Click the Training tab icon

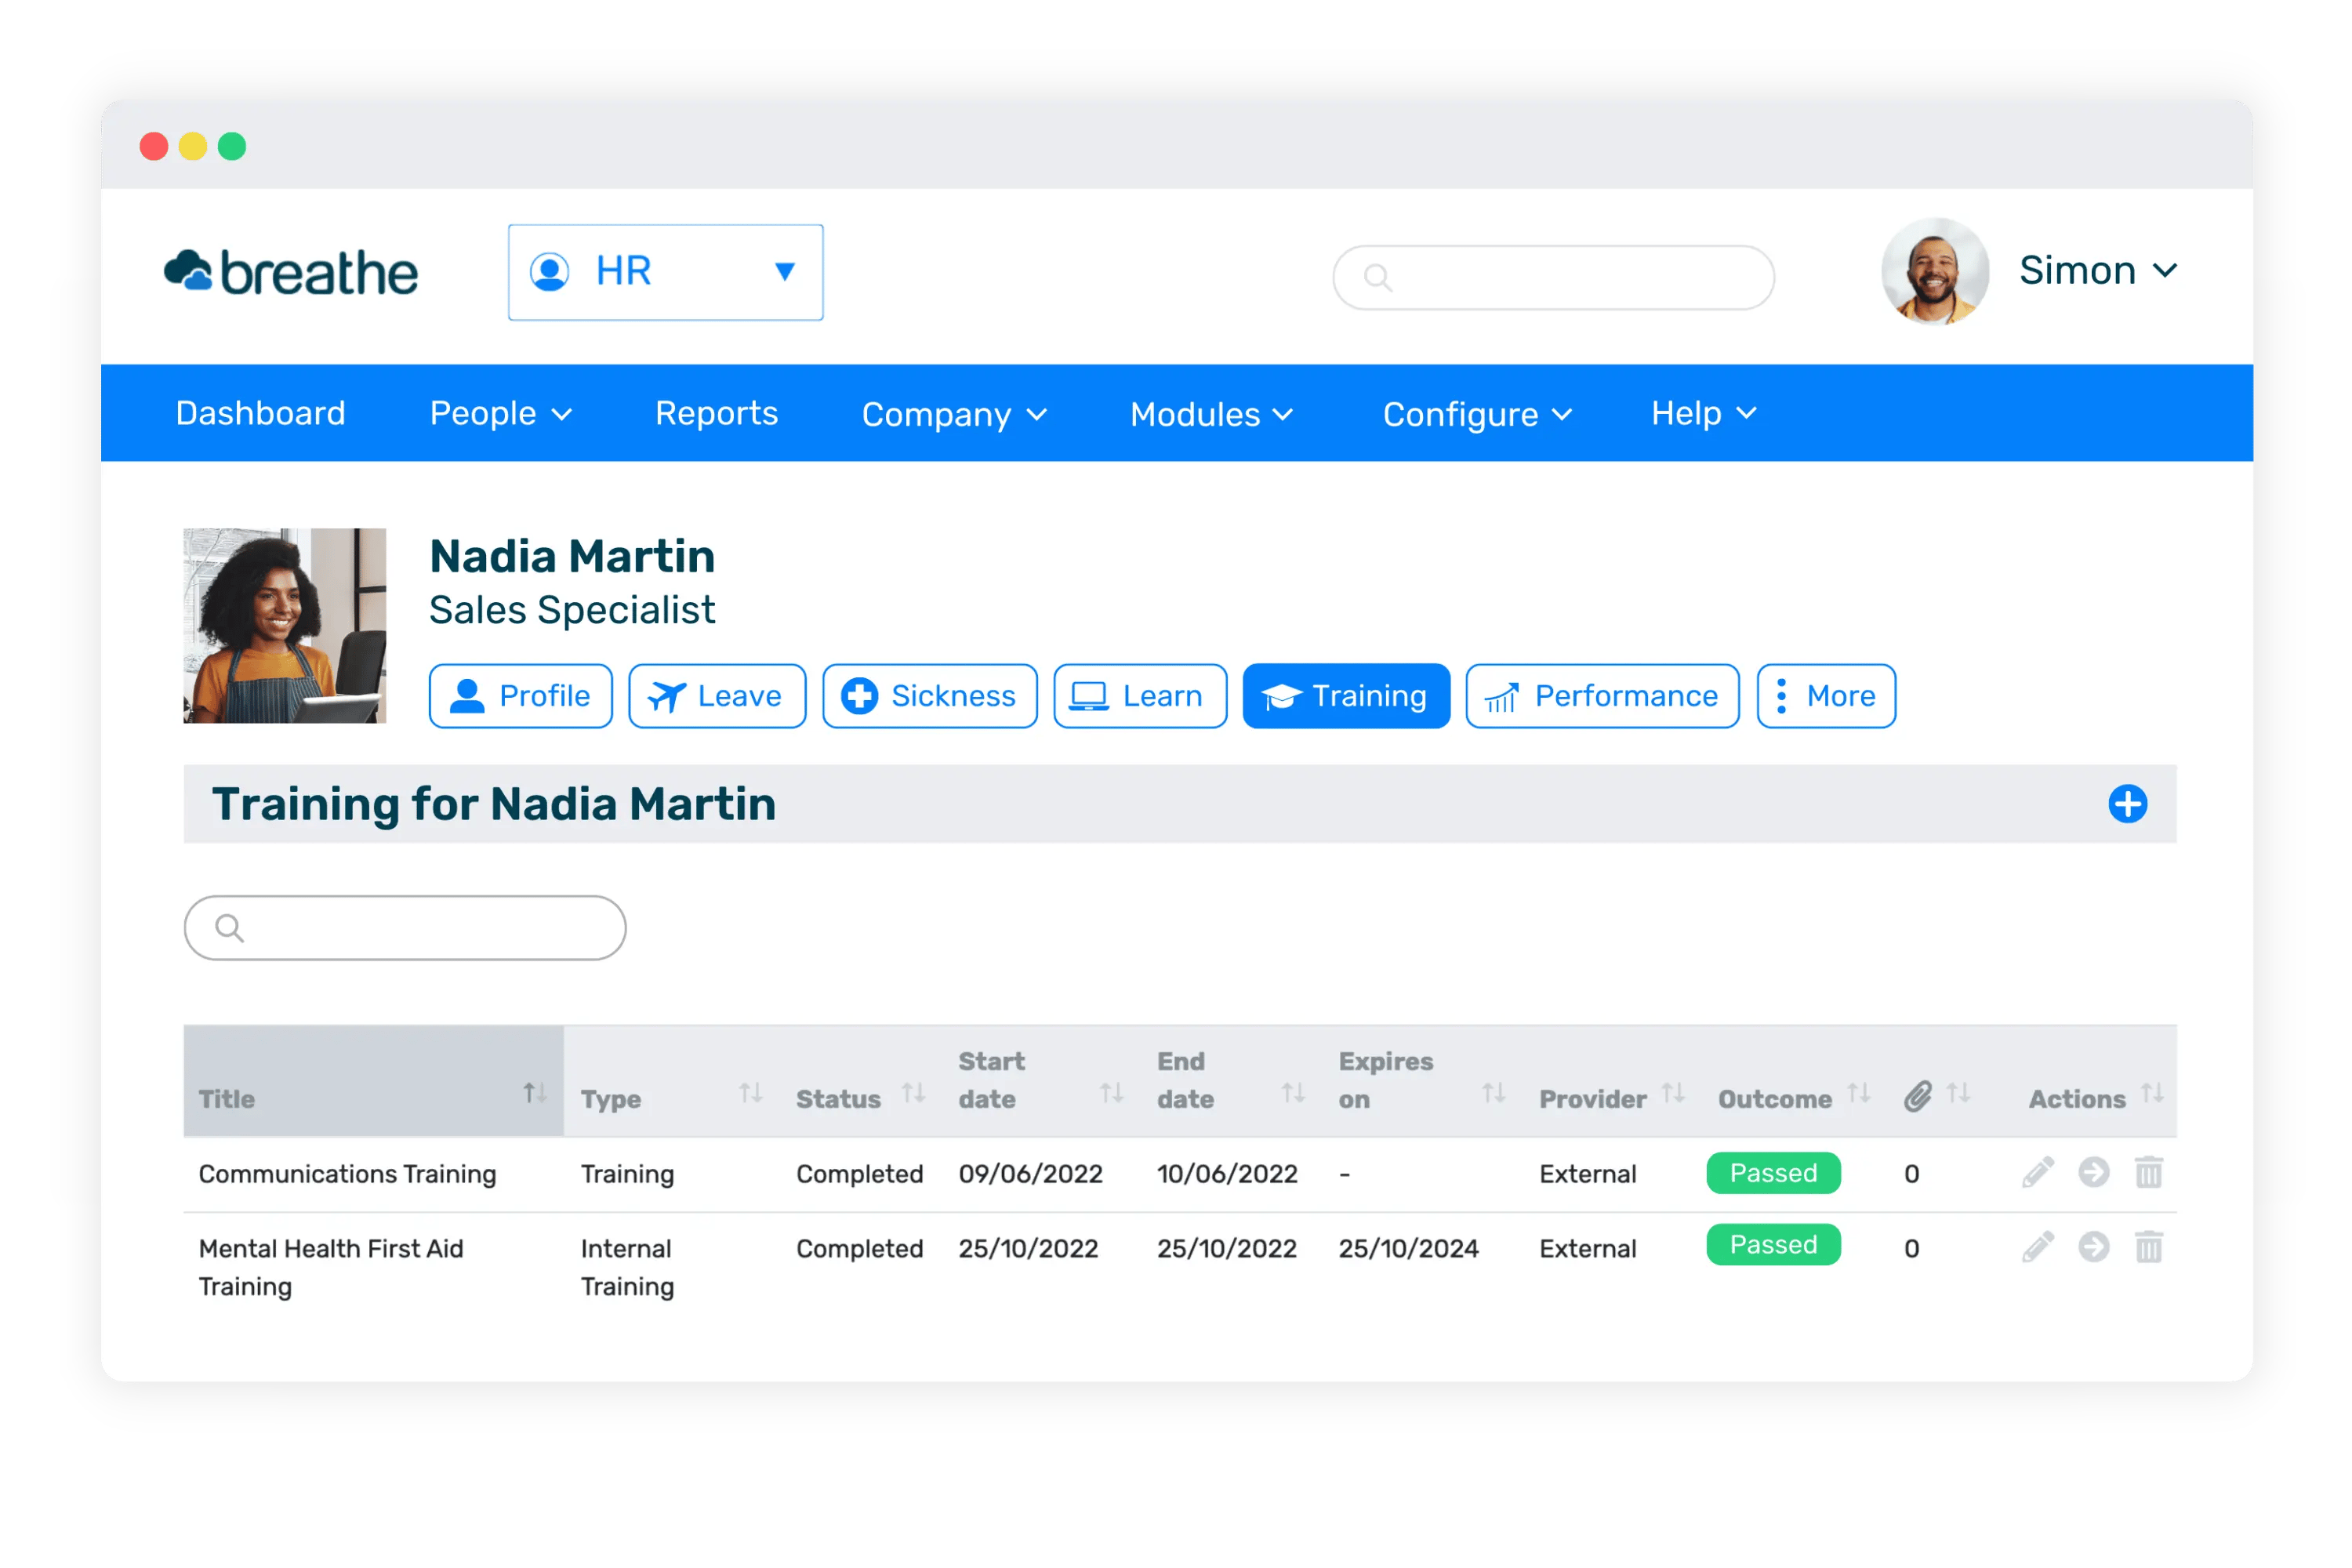click(1279, 695)
